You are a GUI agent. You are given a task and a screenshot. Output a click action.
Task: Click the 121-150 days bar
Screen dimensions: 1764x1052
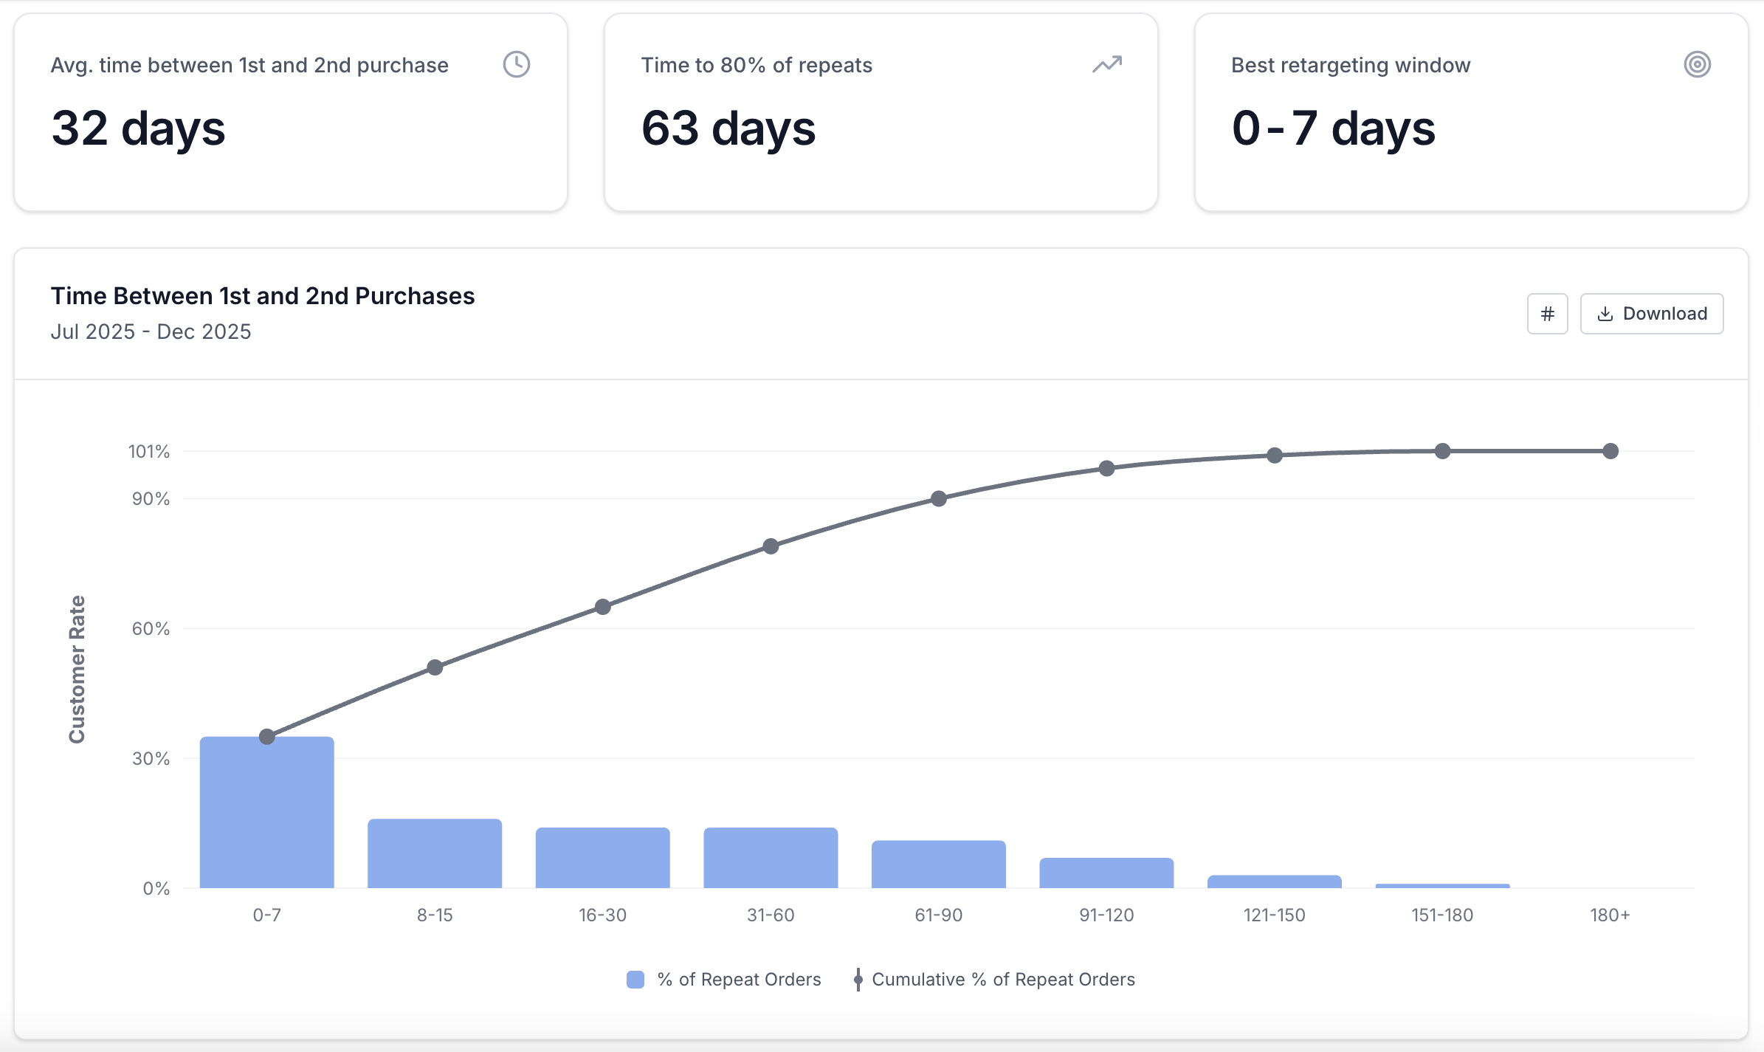pyautogui.click(x=1274, y=881)
